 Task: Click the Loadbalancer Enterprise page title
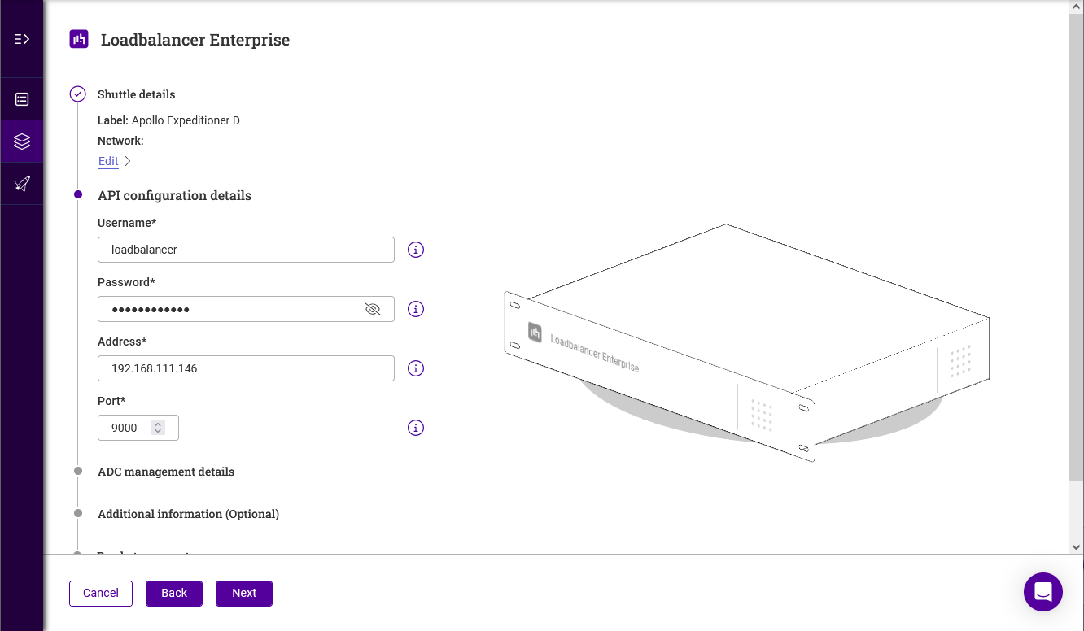[195, 39]
